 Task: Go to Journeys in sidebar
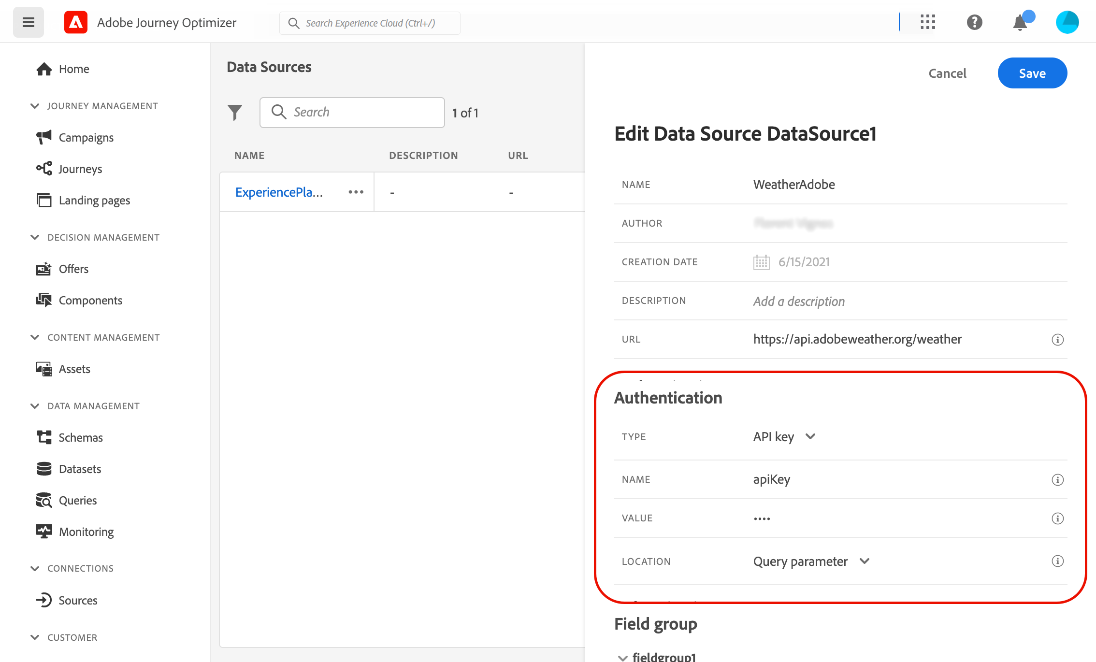(80, 169)
